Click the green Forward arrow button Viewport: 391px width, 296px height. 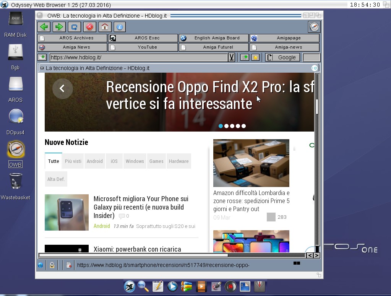tap(59, 27)
